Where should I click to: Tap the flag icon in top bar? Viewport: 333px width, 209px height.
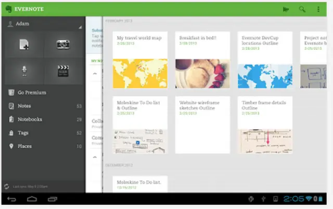point(286,9)
